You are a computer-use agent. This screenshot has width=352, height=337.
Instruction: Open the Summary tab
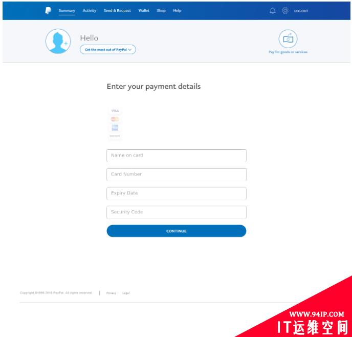[x=67, y=11]
